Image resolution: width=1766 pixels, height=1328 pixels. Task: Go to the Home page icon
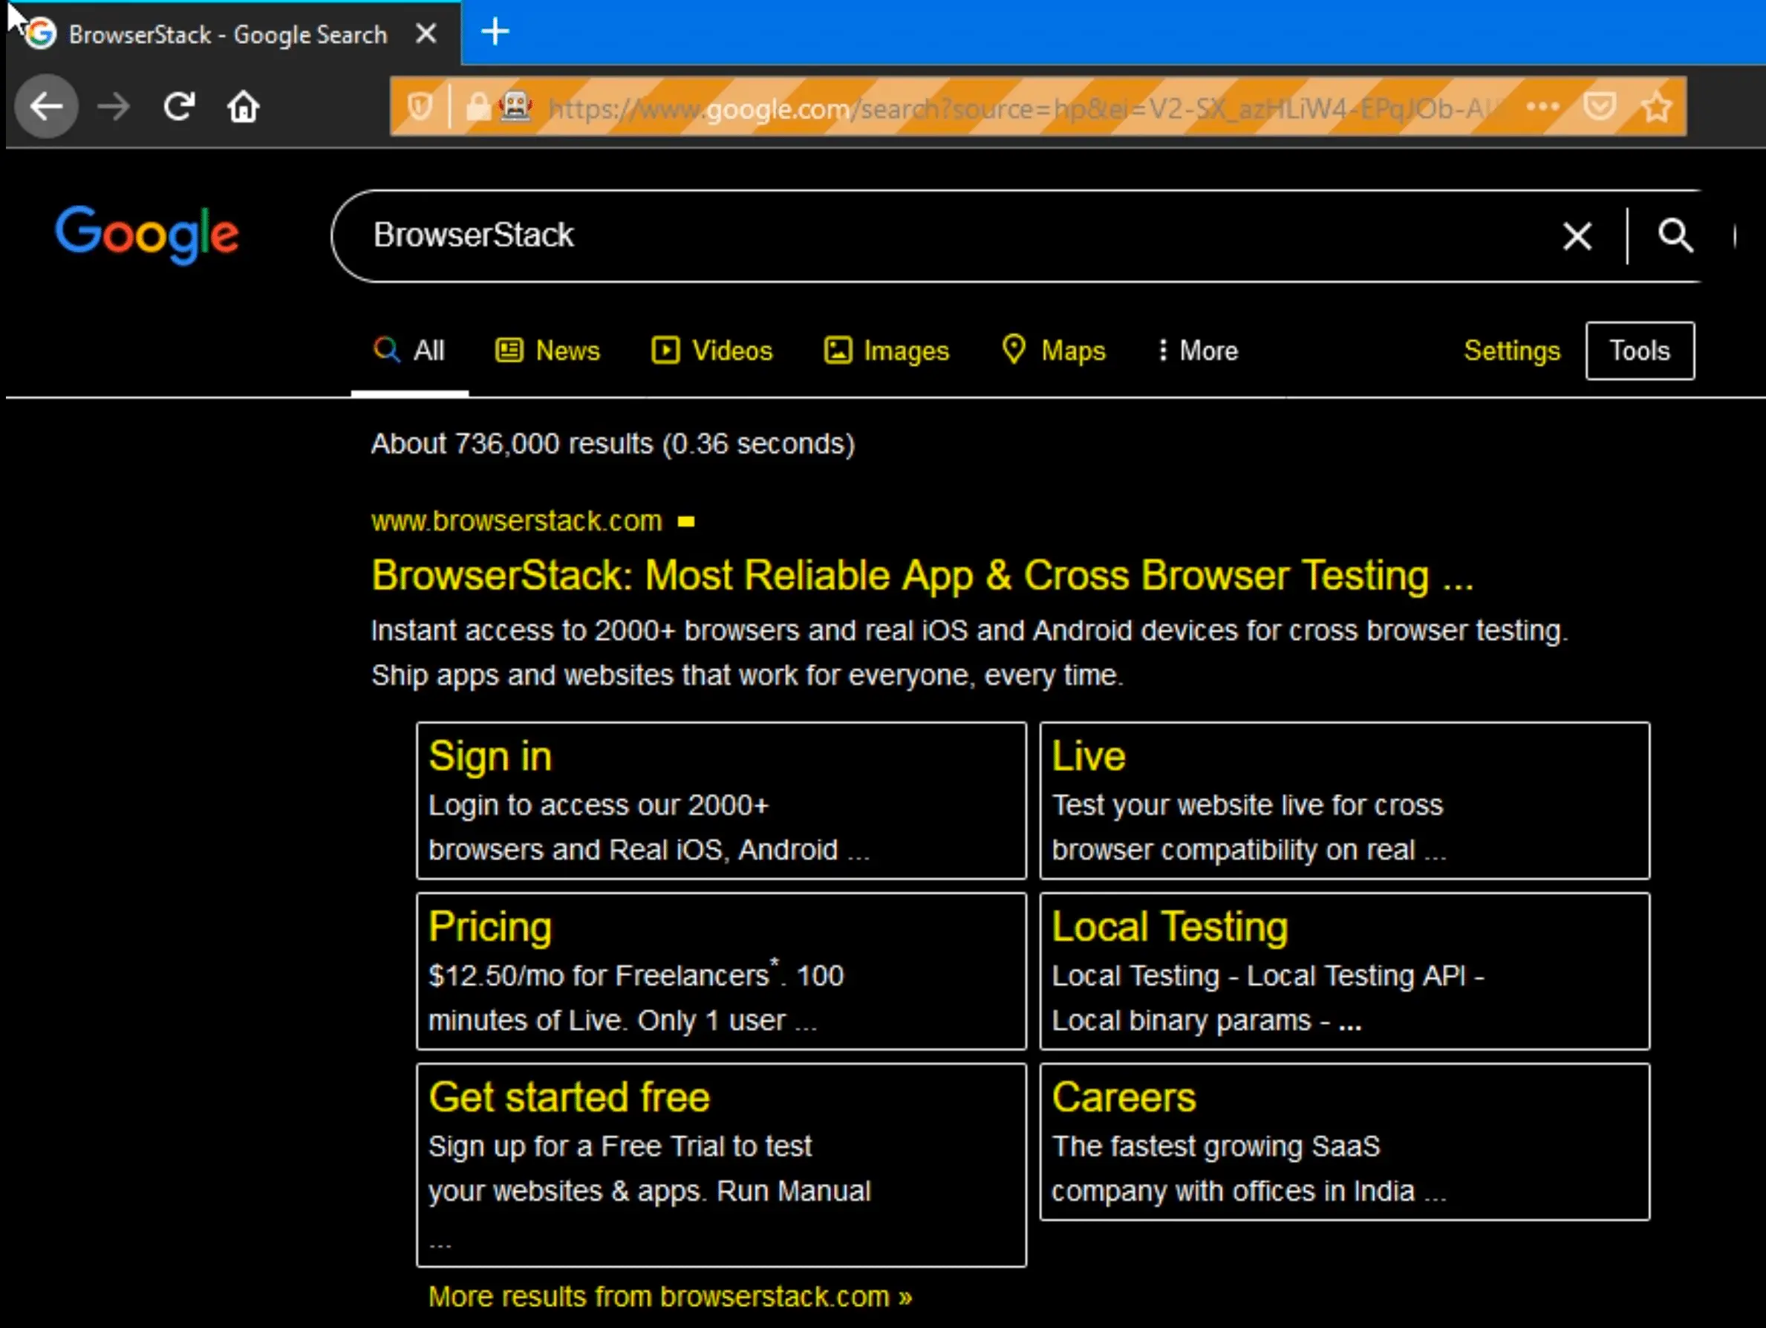coord(244,106)
